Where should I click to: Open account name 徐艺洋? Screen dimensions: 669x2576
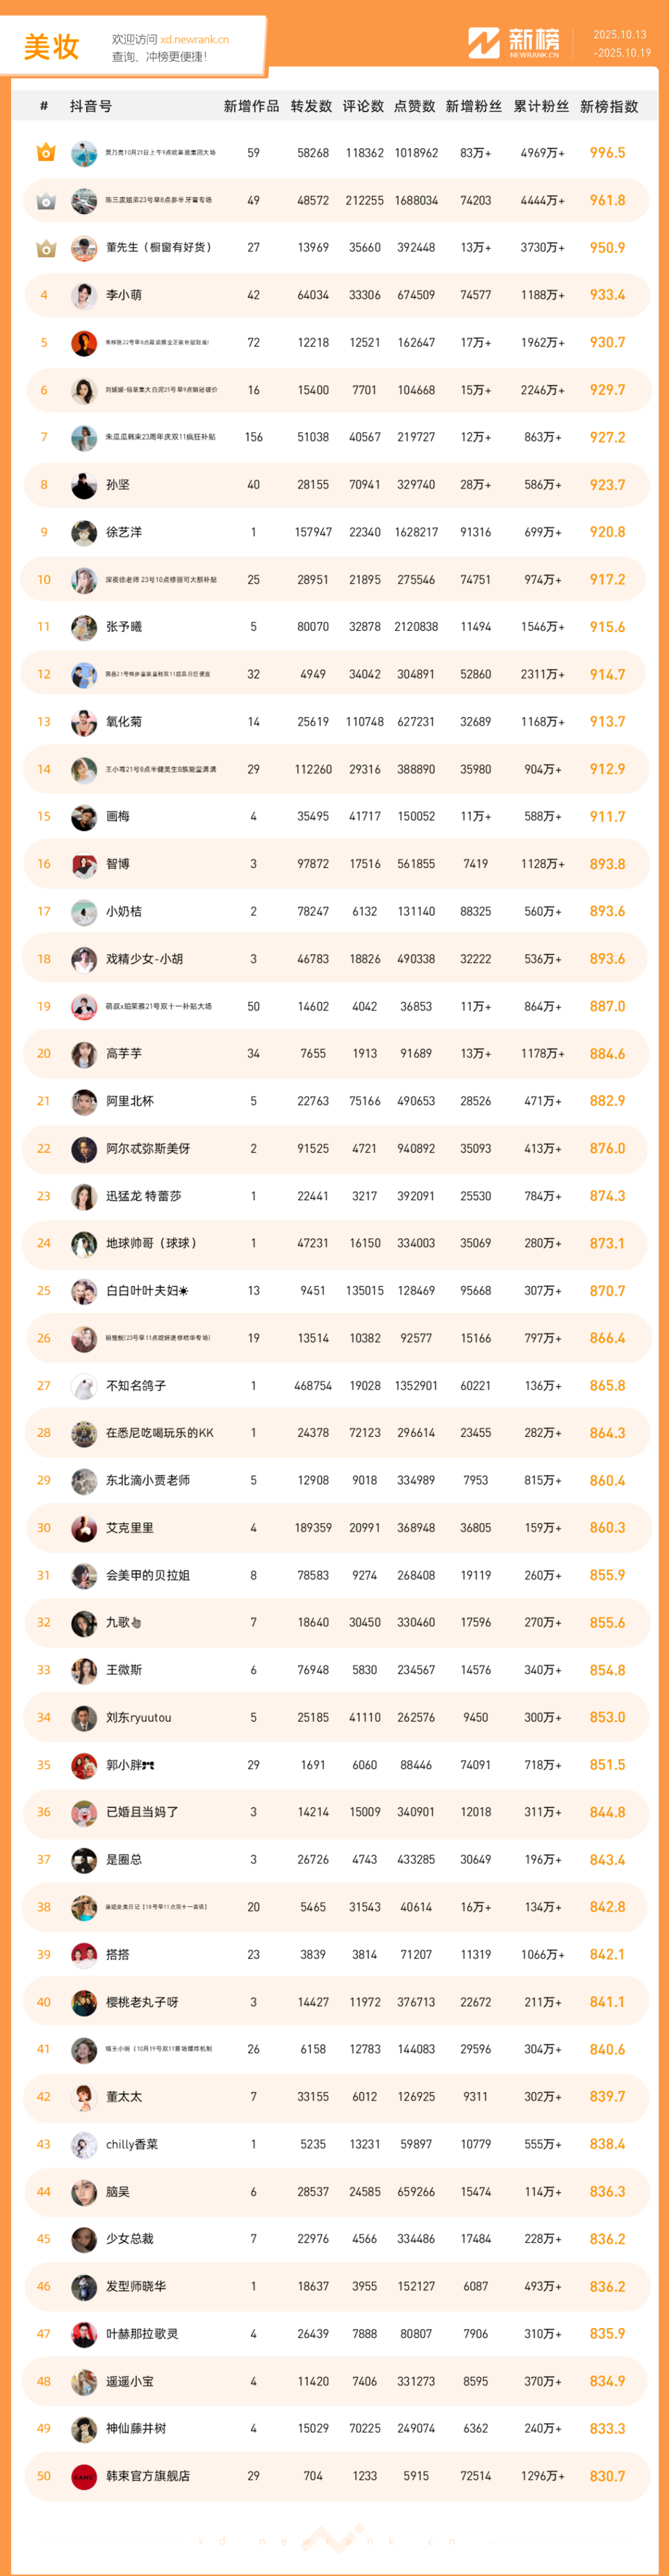coord(124,532)
